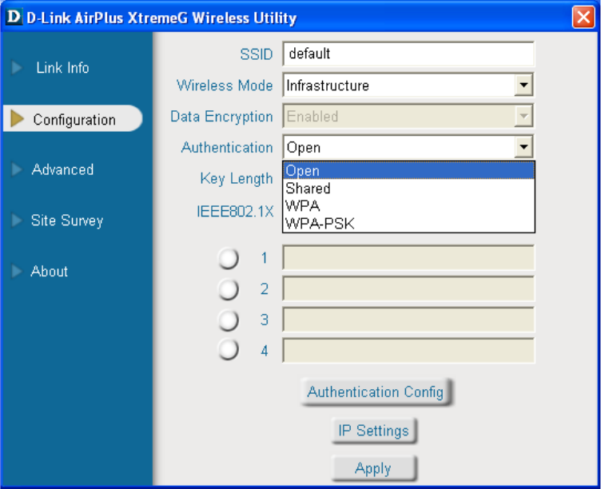The width and height of the screenshot is (601, 489).
Task: Click the Authentication Config button
Action: (376, 392)
